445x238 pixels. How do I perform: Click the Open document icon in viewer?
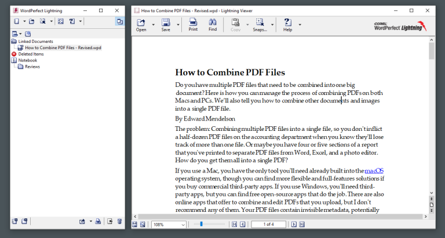(141, 25)
